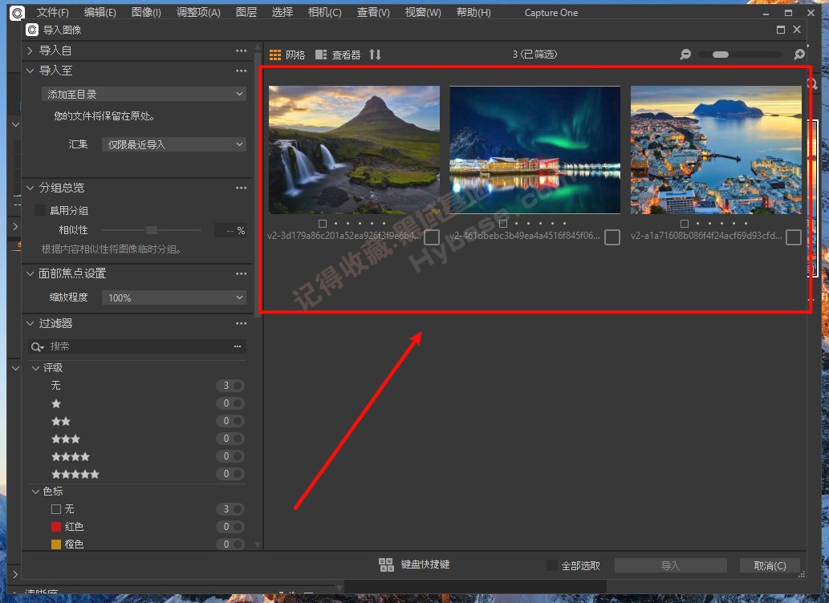Viewport: 829px width, 603px height.
Task: Switch to the 查看器 viewer mode
Action: 338,55
